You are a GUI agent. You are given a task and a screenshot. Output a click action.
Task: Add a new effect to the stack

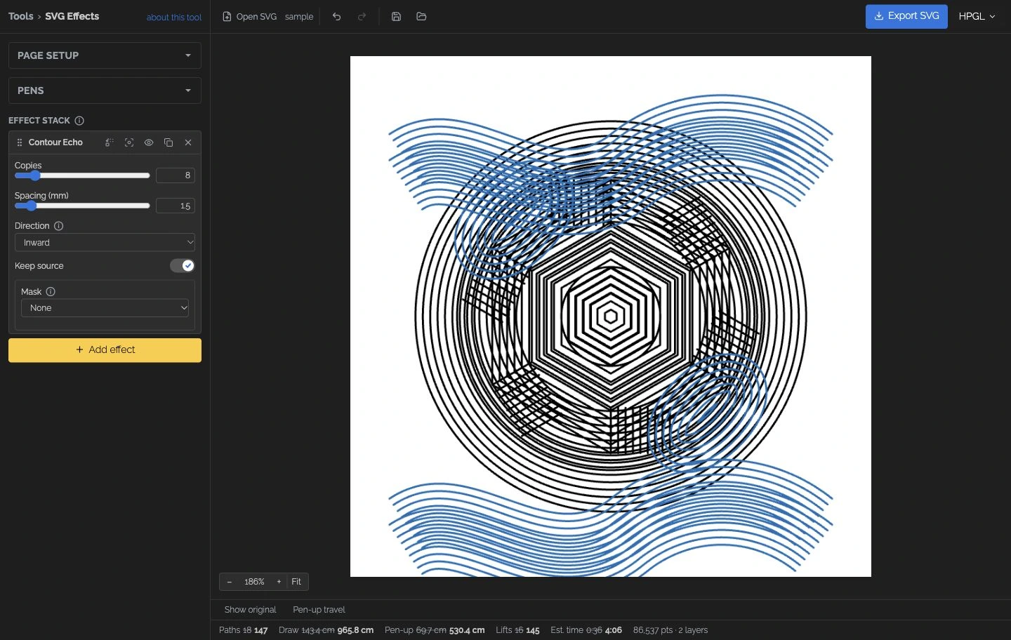click(x=105, y=350)
